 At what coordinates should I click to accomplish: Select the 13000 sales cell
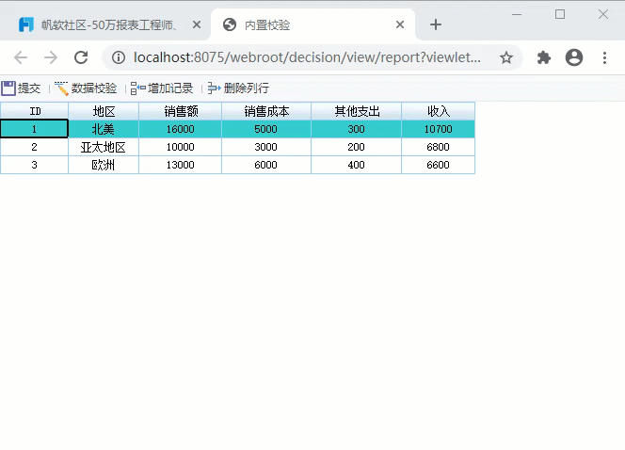click(180, 165)
